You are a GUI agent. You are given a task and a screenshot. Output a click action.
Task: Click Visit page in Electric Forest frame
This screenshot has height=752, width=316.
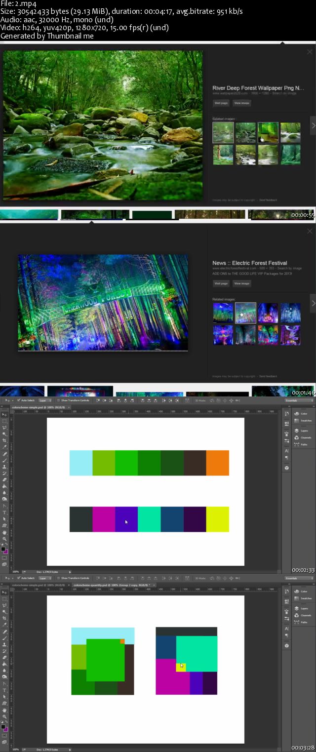[221, 283]
